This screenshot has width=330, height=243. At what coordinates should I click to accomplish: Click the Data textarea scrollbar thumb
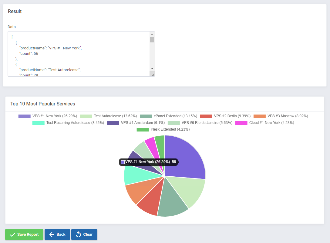(152, 39)
